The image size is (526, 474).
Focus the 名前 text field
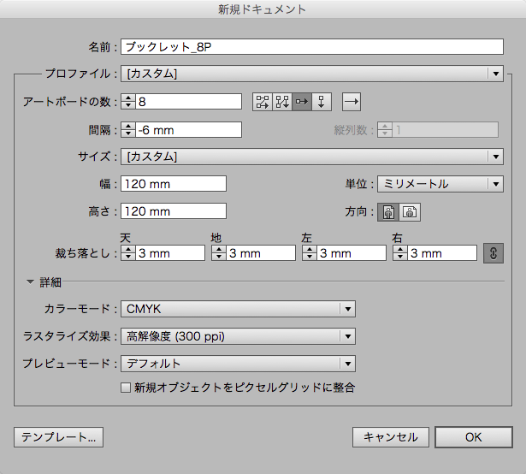[312, 47]
